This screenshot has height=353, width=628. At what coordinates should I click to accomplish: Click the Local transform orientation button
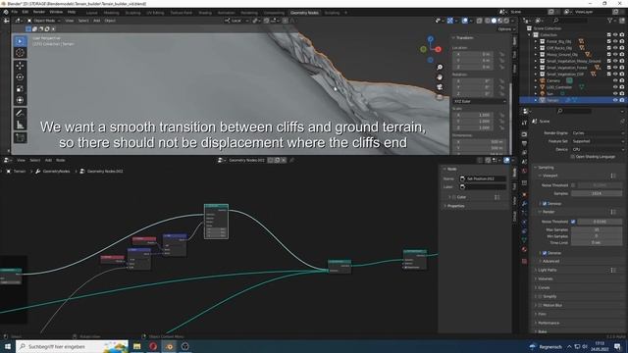[x=236, y=21]
